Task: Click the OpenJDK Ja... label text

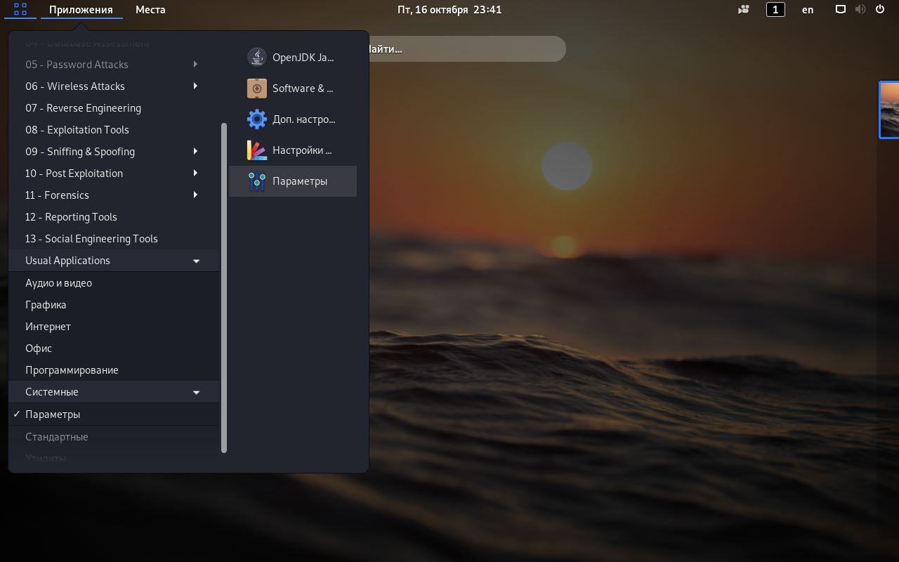Action: 303,58
